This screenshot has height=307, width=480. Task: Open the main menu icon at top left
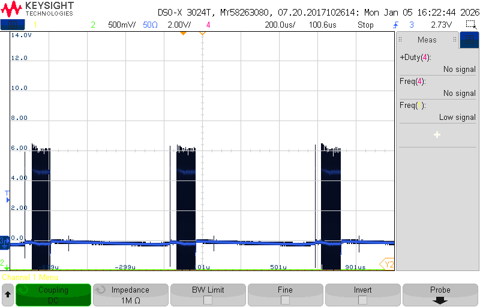(13, 25)
